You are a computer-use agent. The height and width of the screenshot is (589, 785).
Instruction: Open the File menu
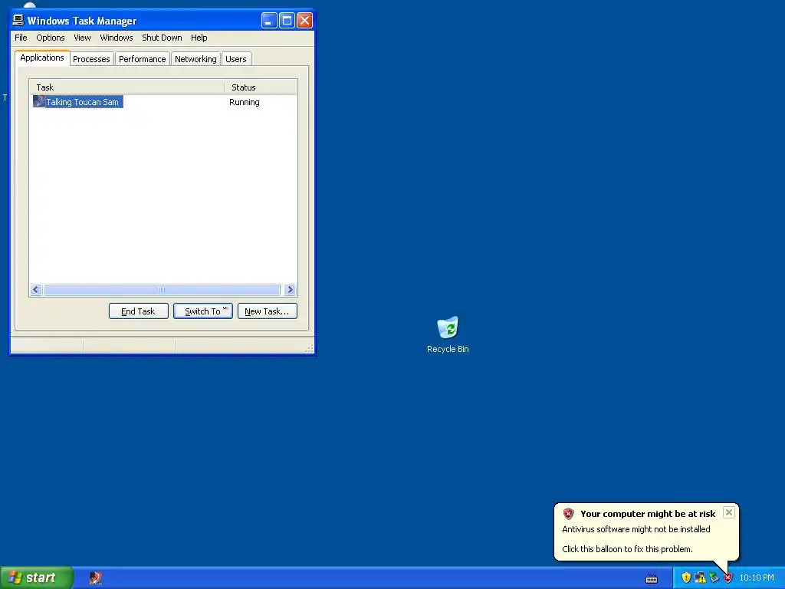click(x=21, y=38)
